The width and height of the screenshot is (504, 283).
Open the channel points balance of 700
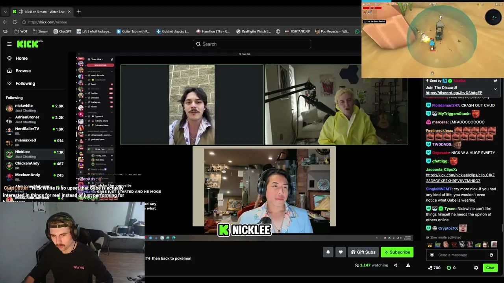tap(434, 268)
